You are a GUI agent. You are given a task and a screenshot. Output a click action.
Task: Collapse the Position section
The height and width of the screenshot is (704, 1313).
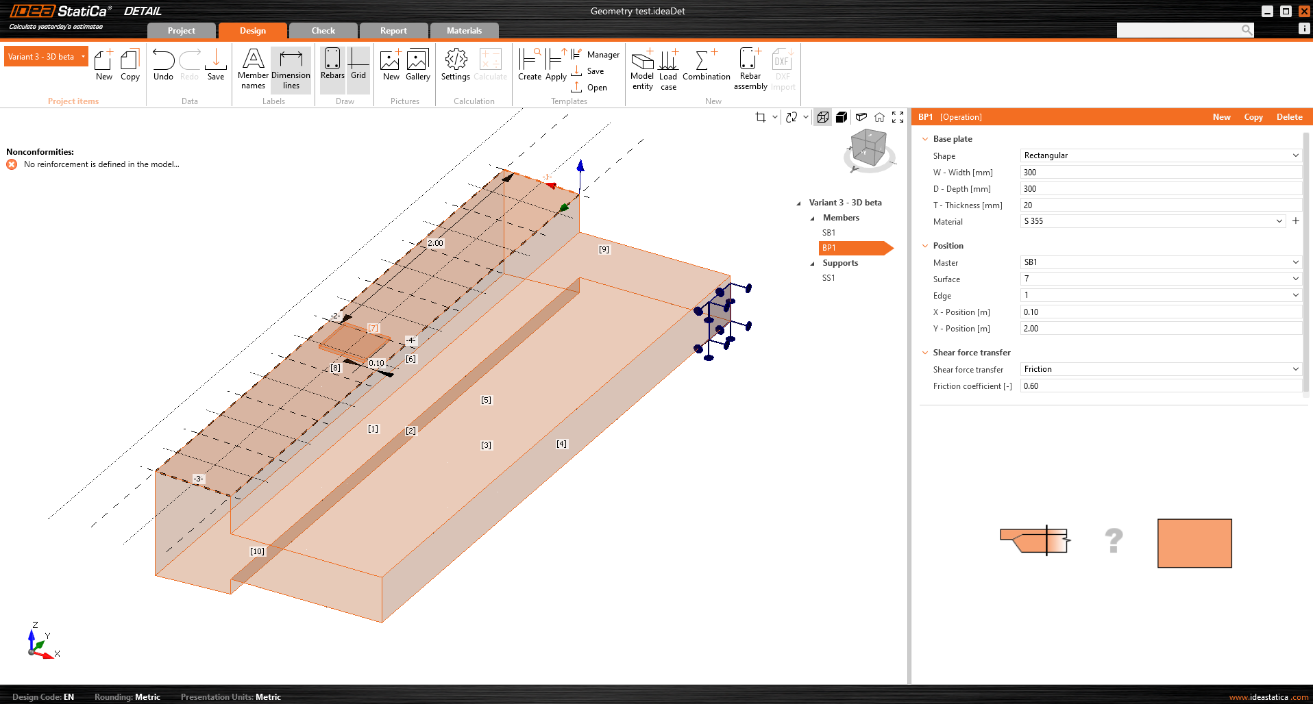pyautogui.click(x=925, y=245)
